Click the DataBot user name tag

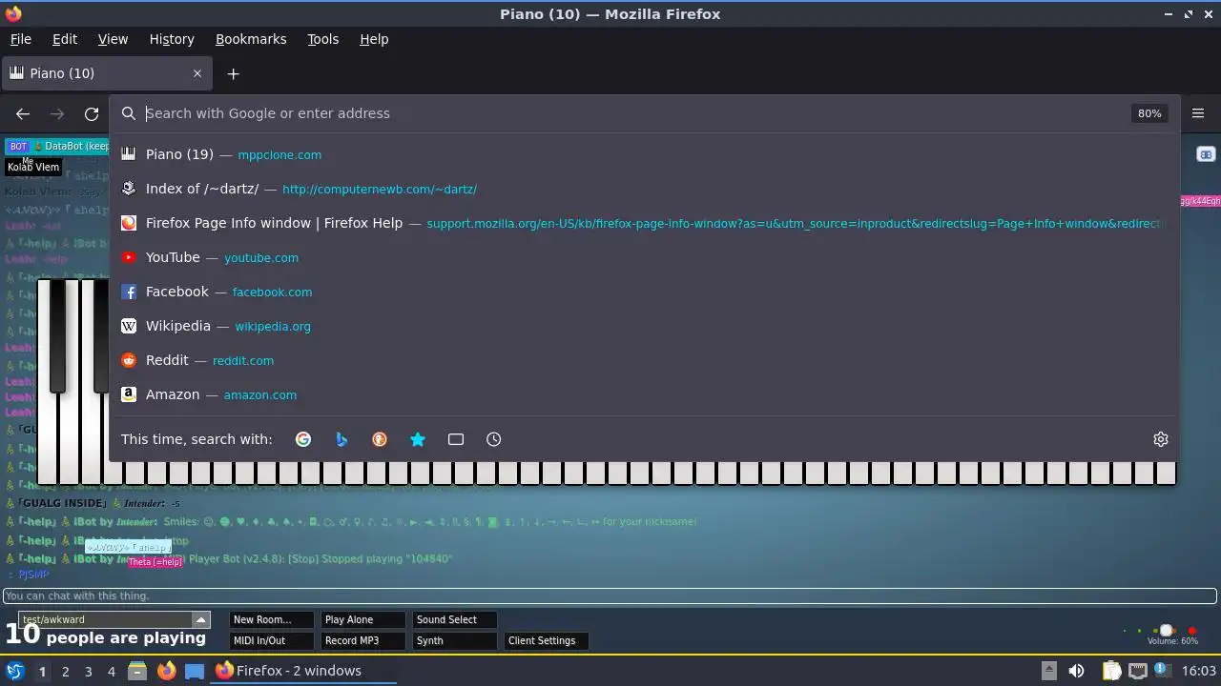click(x=57, y=146)
